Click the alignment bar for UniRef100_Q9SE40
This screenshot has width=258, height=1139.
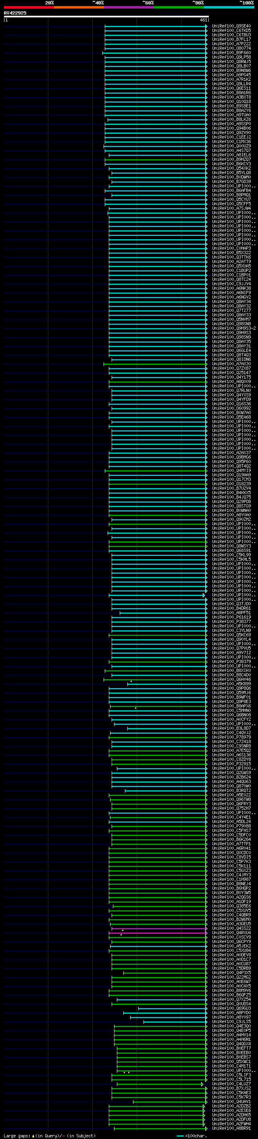click(x=156, y=26)
